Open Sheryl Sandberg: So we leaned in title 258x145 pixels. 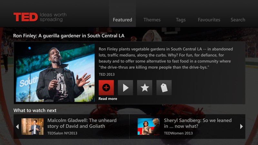tap(198, 123)
